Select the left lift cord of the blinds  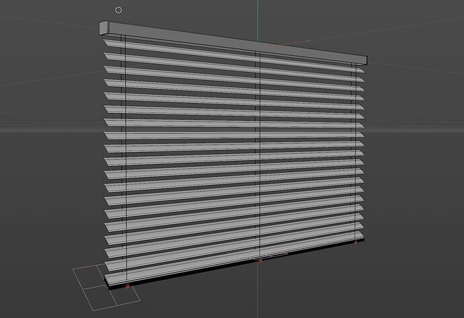[126, 161]
